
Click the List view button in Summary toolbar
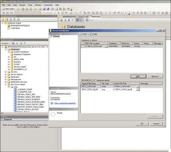[x=79, y=20]
